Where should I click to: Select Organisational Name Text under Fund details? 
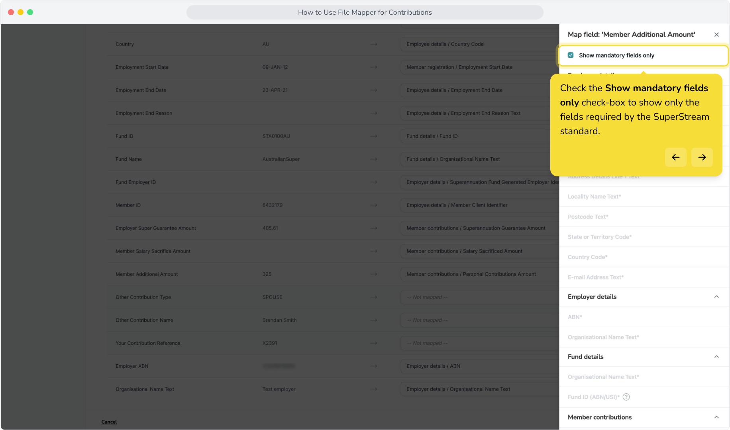(644, 377)
